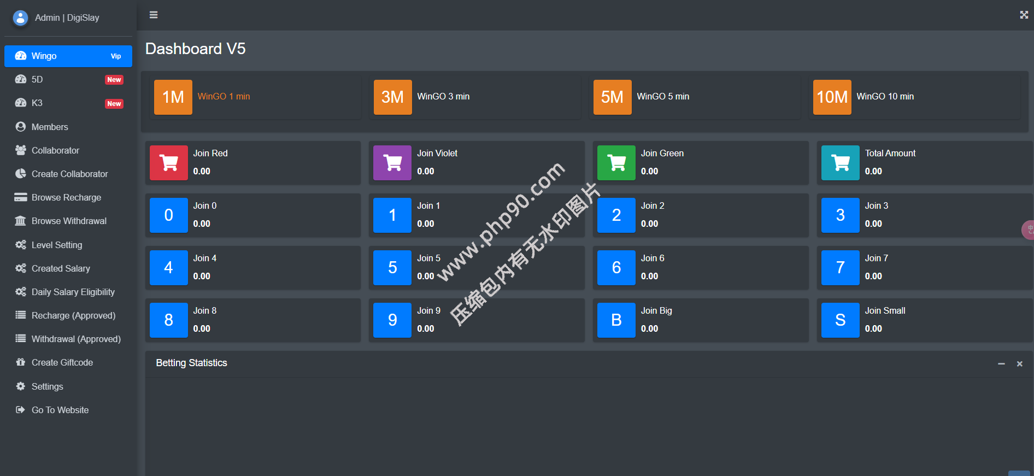Open Browse Withdrawal page
This screenshot has height=476, width=1034.
69,221
